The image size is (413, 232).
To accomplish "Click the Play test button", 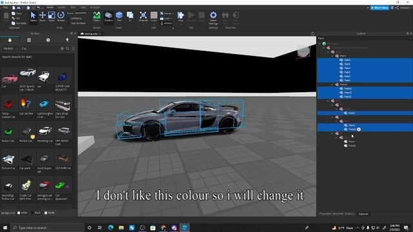I will (181, 15).
